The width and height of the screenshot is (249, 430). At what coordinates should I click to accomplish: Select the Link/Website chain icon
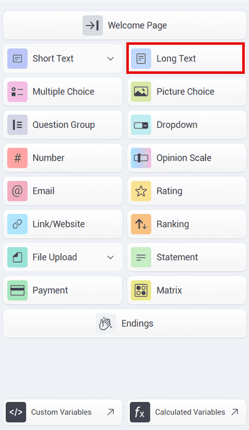pyautogui.click(x=17, y=224)
